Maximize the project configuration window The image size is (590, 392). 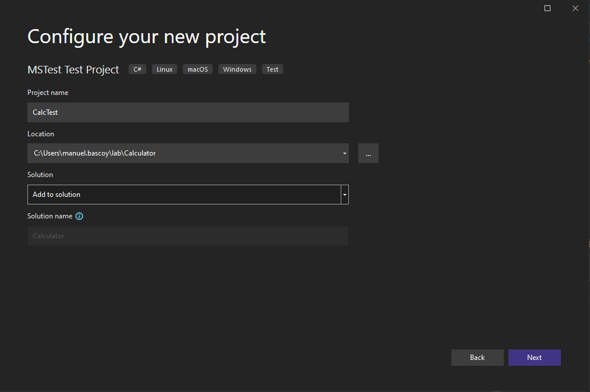click(x=547, y=8)
